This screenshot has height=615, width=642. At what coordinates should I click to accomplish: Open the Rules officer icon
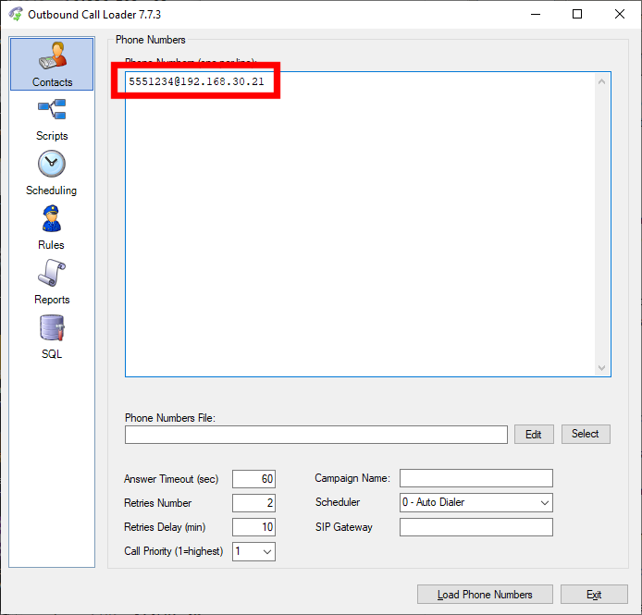click(52, 220)
